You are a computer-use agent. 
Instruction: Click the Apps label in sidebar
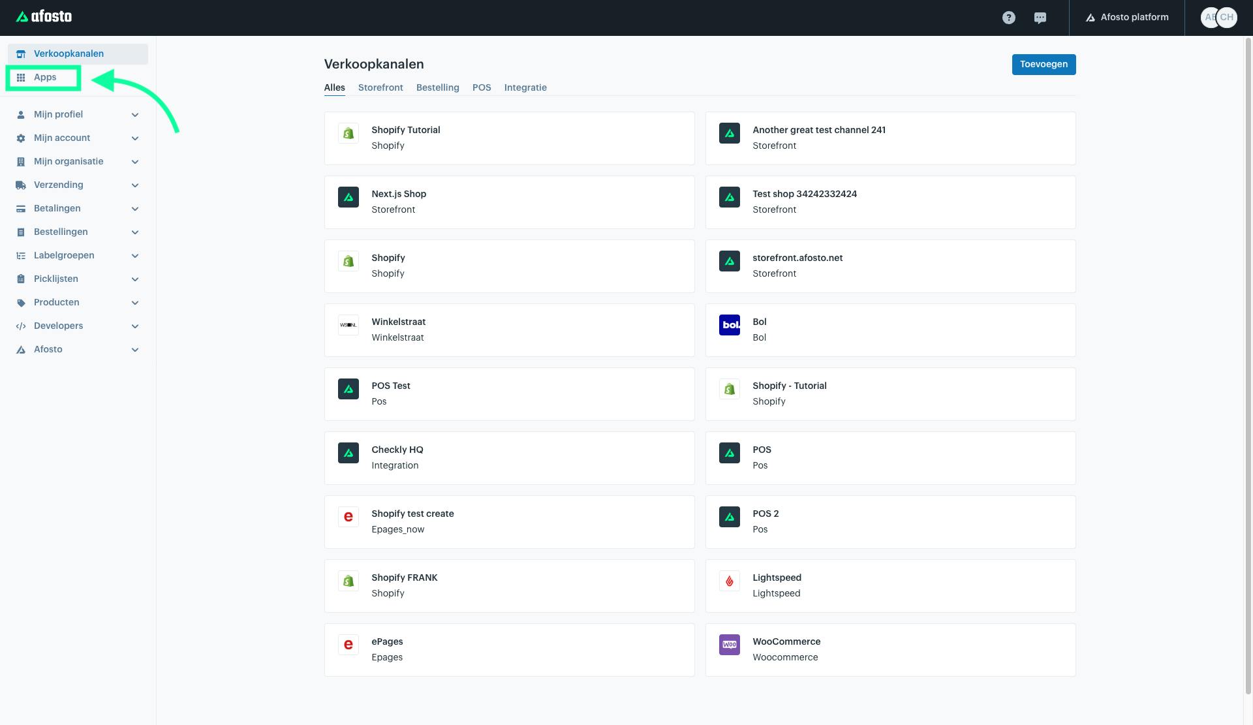45,78
